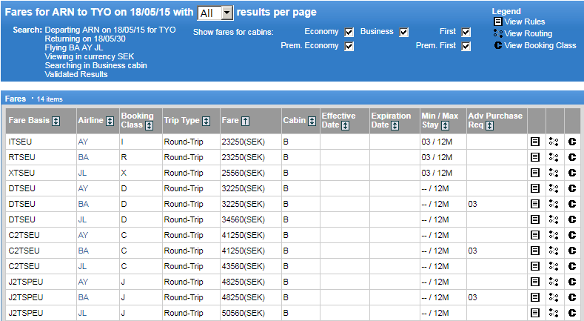Screen dimensions: 584x321
Task: Sort by Trip Type column
Action: (x=207, y=121)
